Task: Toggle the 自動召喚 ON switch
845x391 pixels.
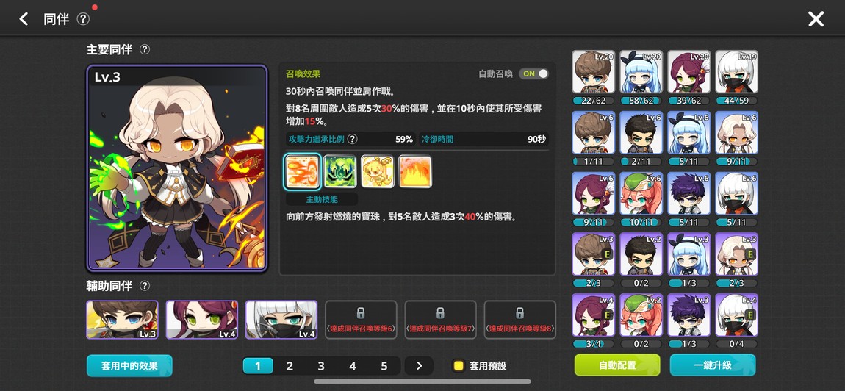Action: tap(533, 74)
